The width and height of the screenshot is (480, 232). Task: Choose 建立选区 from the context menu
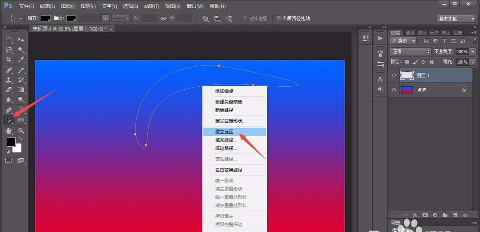pyautogui.click(x=226, y=131)
